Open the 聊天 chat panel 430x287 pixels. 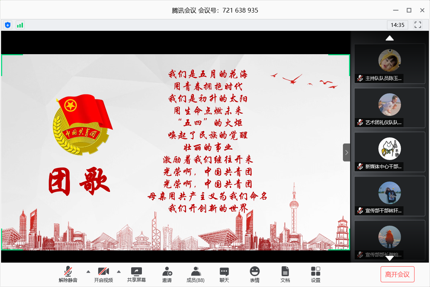224,274
